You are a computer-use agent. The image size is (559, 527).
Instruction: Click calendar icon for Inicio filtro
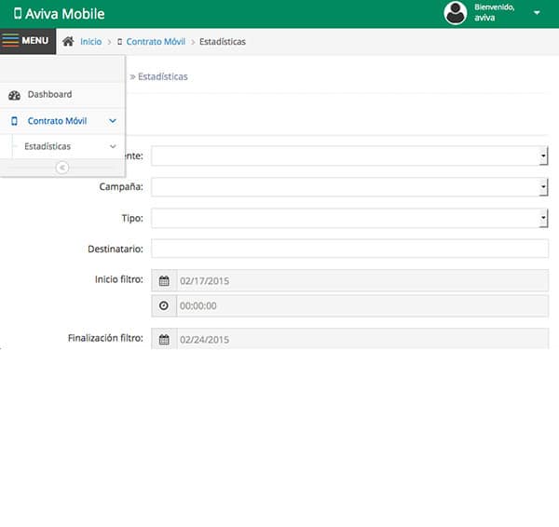coord(164,281)
